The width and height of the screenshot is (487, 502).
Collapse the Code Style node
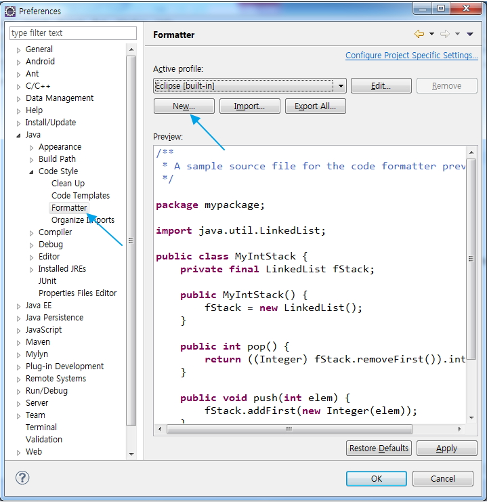click(x=31, y=172)
